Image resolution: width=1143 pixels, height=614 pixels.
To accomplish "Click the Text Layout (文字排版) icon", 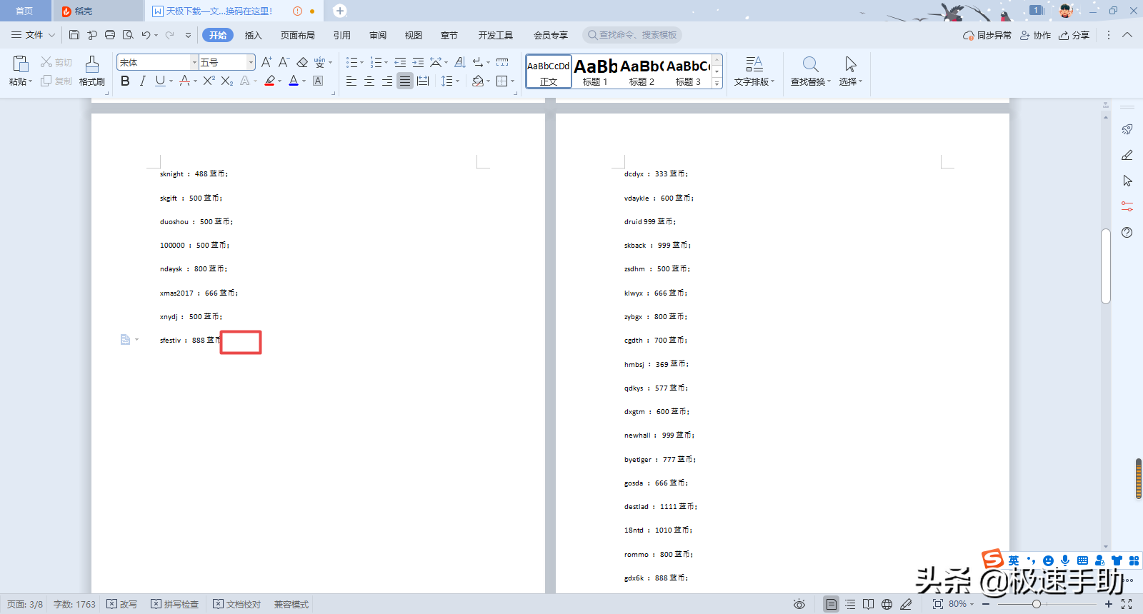I will (754, 65).
